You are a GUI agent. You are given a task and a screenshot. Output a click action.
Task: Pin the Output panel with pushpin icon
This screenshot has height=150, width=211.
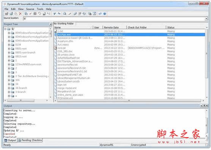tap(204, 106)
